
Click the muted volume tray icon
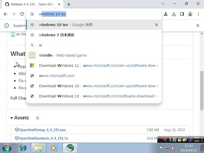[173, 148]
